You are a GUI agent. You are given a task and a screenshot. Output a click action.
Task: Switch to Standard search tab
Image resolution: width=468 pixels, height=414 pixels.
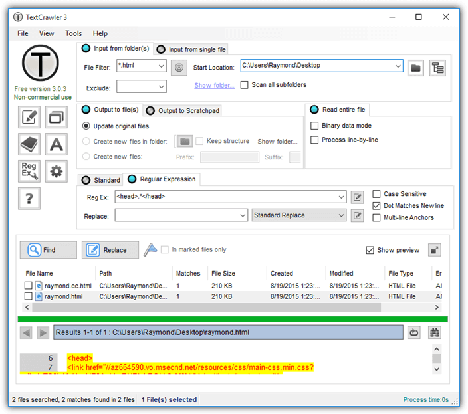coord(100,180)
